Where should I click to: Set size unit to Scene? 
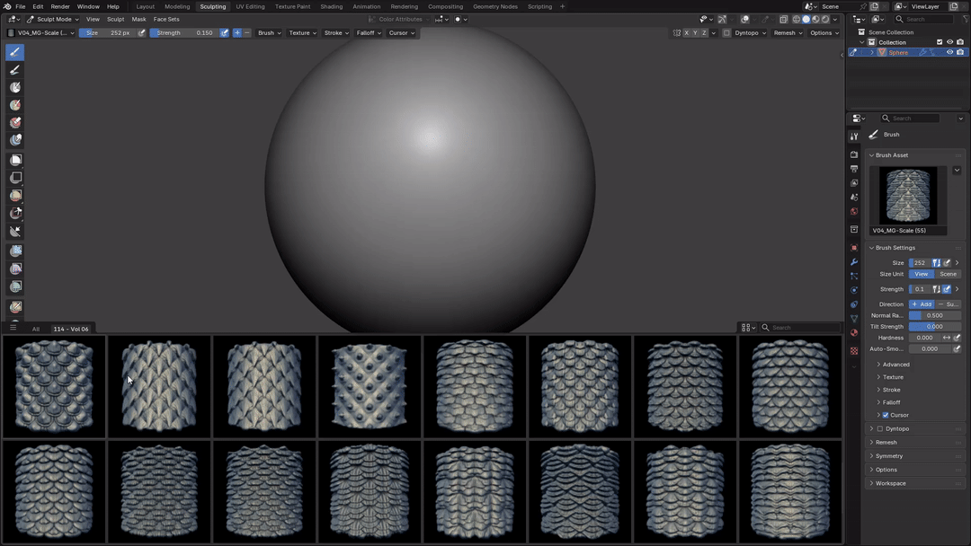[x=948, y=274]
